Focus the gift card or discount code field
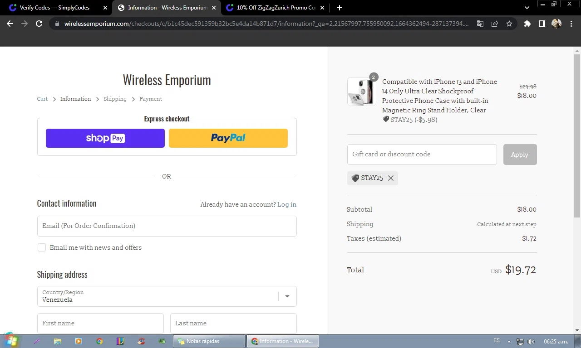Image resolution: width=581 pixels, height=348 pixels. pyautogui.click(x=422, y=154)
